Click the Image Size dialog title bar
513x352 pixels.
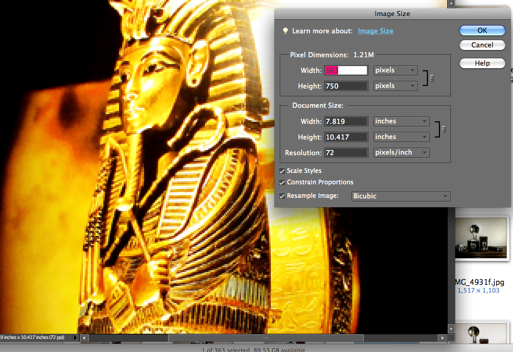click(x=392, y=14)
